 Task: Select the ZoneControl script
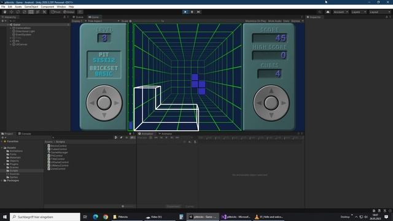click(56, 169)
